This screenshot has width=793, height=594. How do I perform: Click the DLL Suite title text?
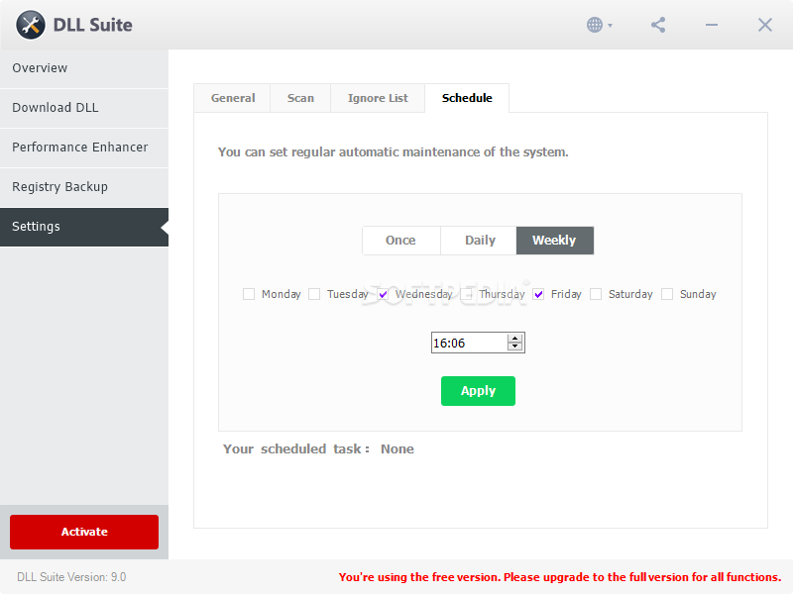pyautogui.click(x=92, y=25)
